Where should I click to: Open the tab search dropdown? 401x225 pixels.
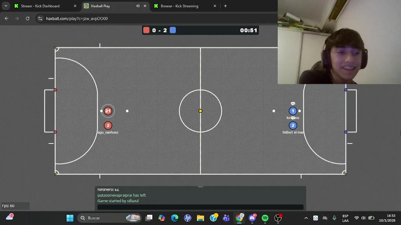(x=6, y=6)
